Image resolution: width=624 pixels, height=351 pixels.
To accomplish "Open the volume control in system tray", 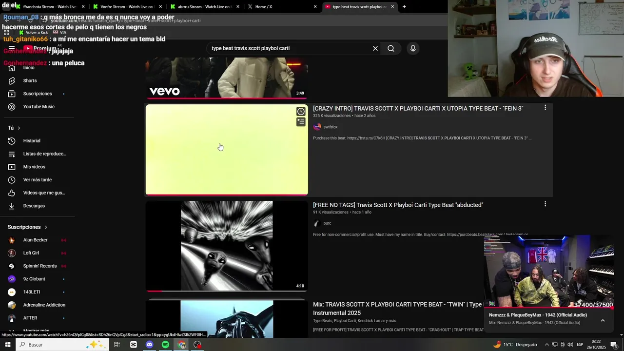I will tap(570, 345).
